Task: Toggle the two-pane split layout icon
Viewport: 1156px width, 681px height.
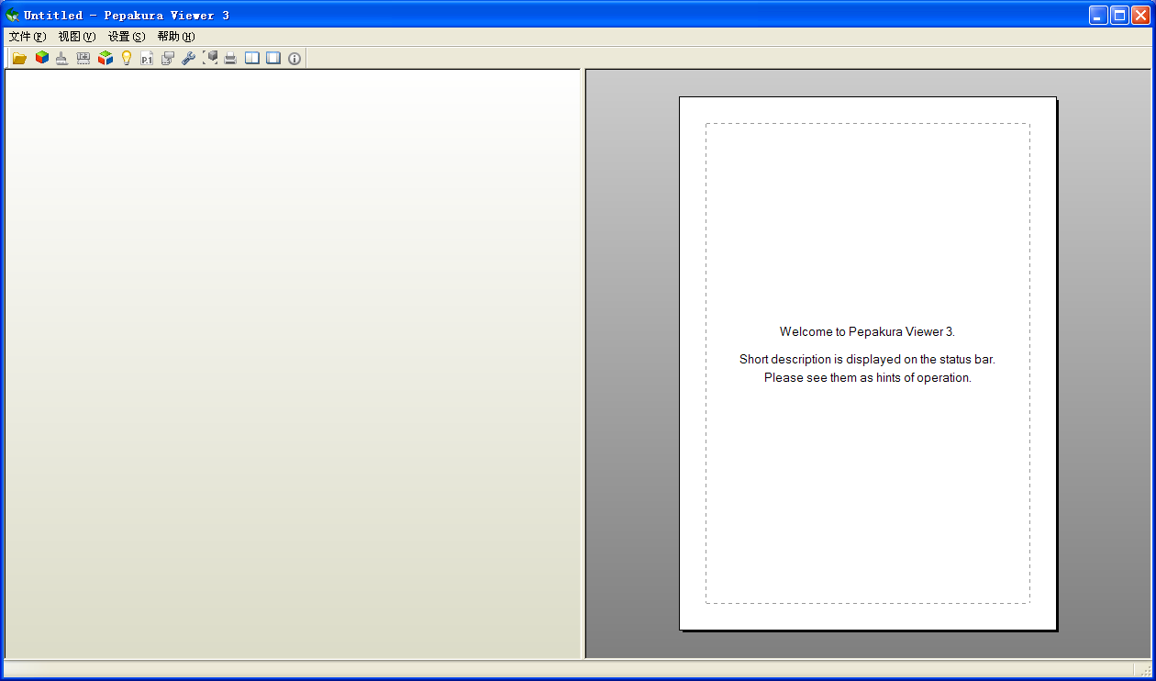Action: pos(252,58)
